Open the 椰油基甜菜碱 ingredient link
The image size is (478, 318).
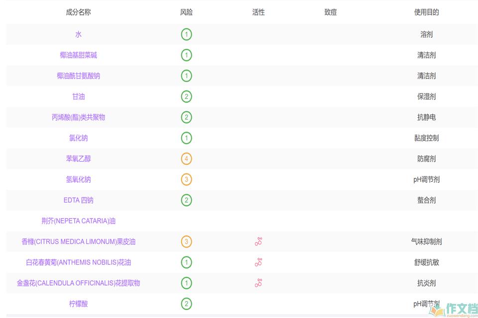point(78,55)
